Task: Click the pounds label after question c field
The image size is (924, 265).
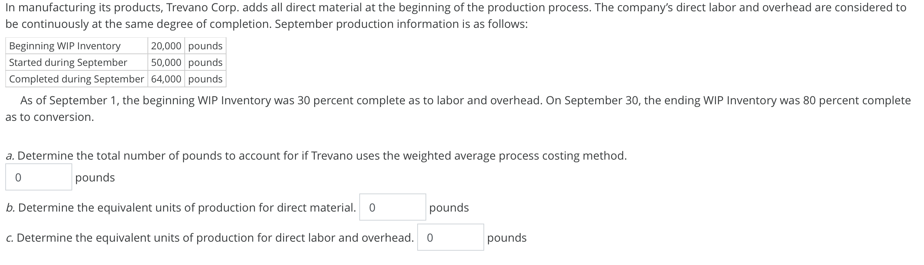Action: coord(506,238)
